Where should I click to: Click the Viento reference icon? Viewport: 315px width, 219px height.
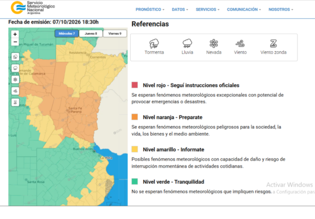240,43
